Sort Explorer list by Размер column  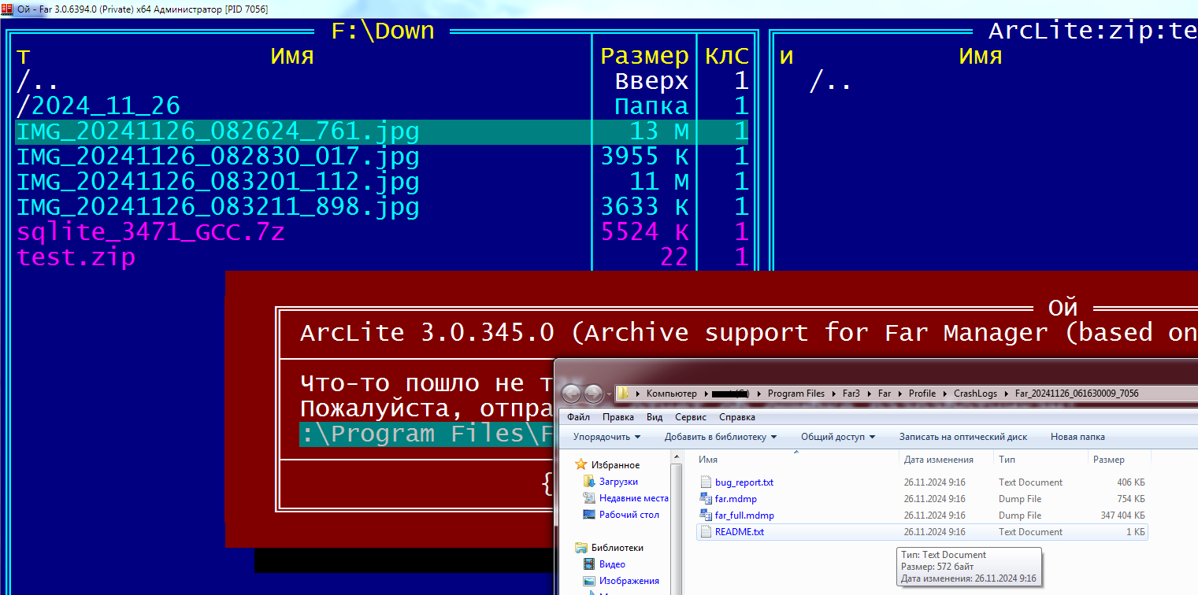coord(1119,459)
